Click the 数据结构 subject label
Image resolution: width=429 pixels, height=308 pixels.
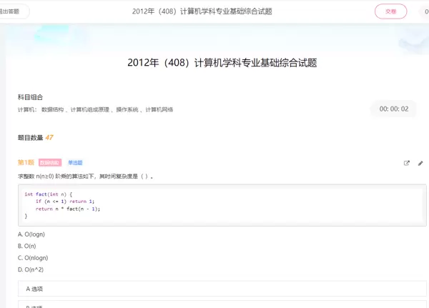[x=52, y=110]
